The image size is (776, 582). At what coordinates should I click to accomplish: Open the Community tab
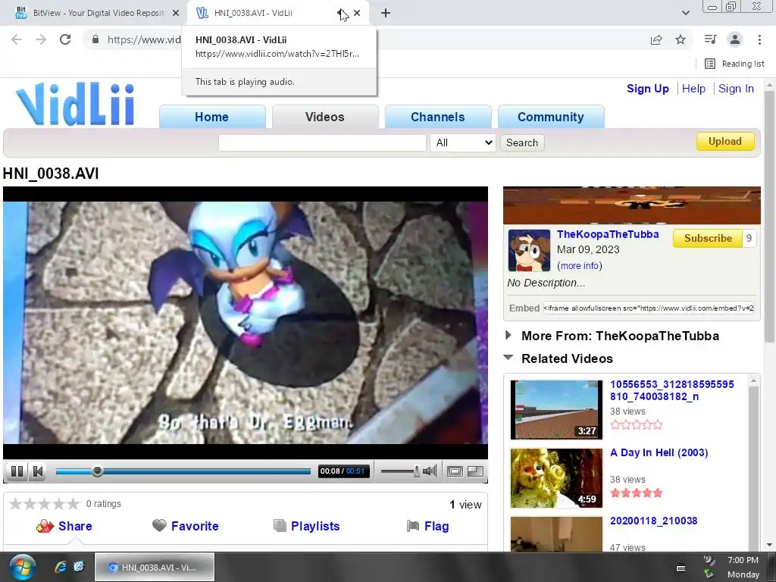(x=551, y=117)
